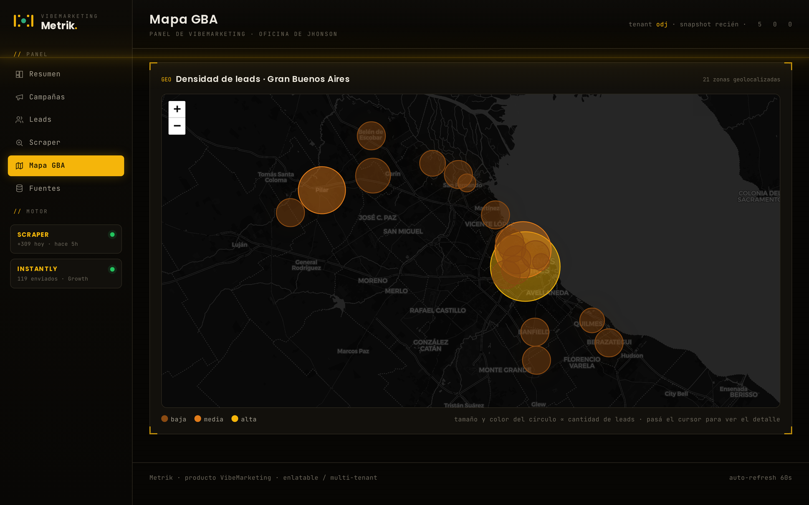Click the 'alta' legend color swatch
Screen dimensions: 809x505
coord(235,419)
